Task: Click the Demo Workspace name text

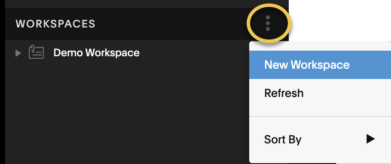Action: [97, 52]
